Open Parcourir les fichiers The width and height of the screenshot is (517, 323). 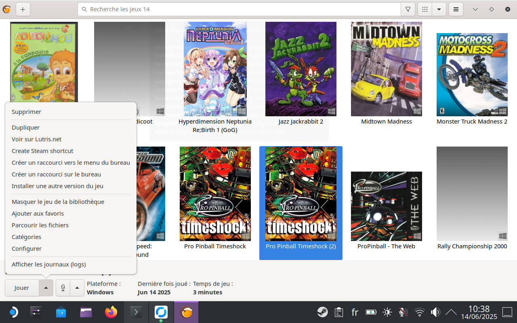pos(71,225)
